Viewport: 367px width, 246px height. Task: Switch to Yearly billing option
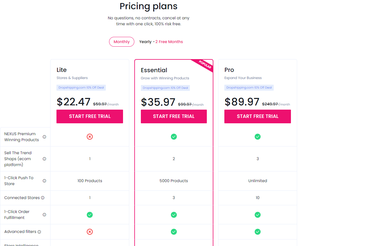(x=145, y=42)
